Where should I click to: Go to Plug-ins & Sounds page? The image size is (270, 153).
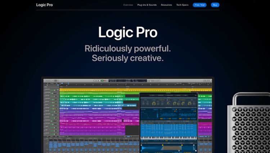tap(147, 5)
